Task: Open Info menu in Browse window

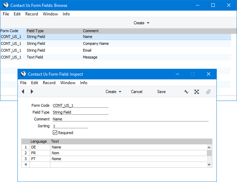Action: pos(66,14)
